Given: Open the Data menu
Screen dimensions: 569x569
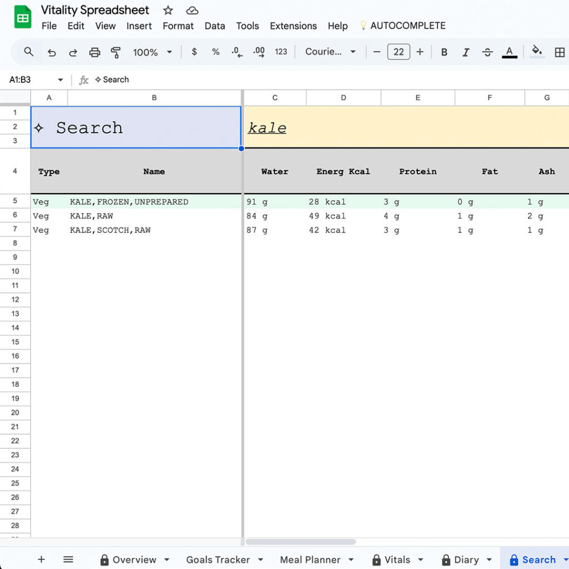Looking at the screenshot, I should (215, 26).
